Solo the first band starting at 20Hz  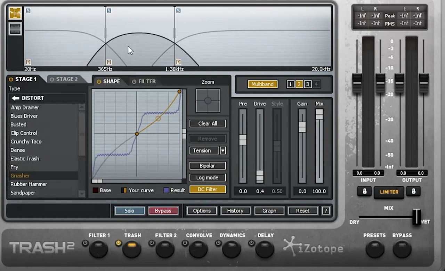[28, 10]
